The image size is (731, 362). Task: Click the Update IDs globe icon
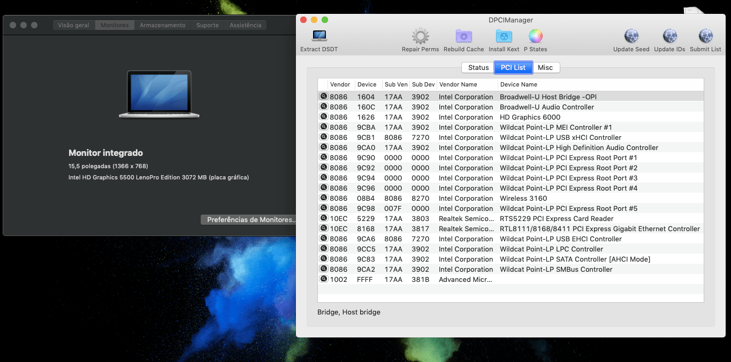[x=669, y=37]
